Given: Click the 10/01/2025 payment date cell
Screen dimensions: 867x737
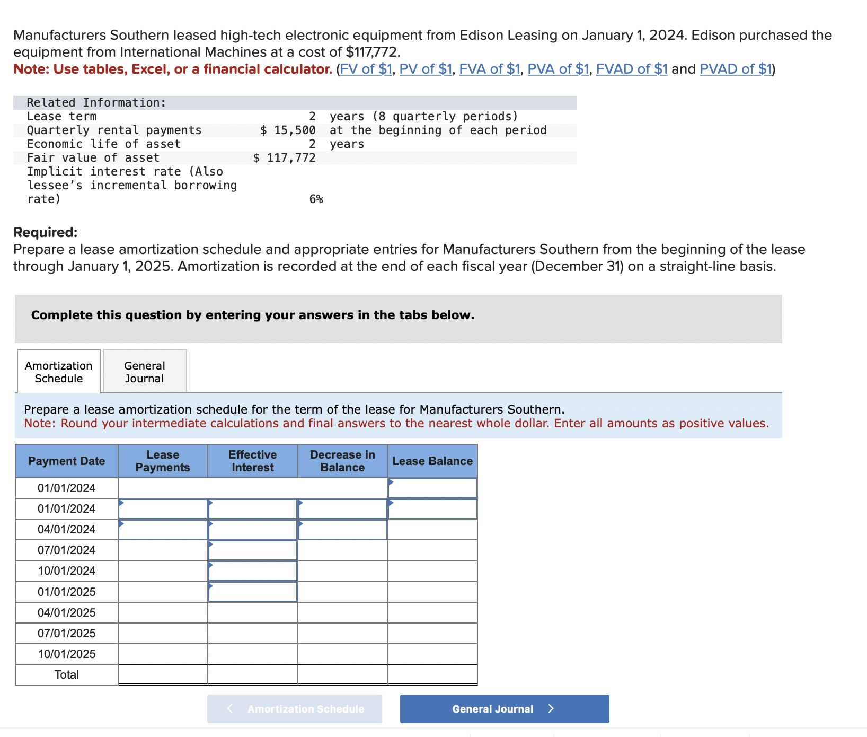Looking at the screenshot, I should pyautogui.click(x=67, y=654).
